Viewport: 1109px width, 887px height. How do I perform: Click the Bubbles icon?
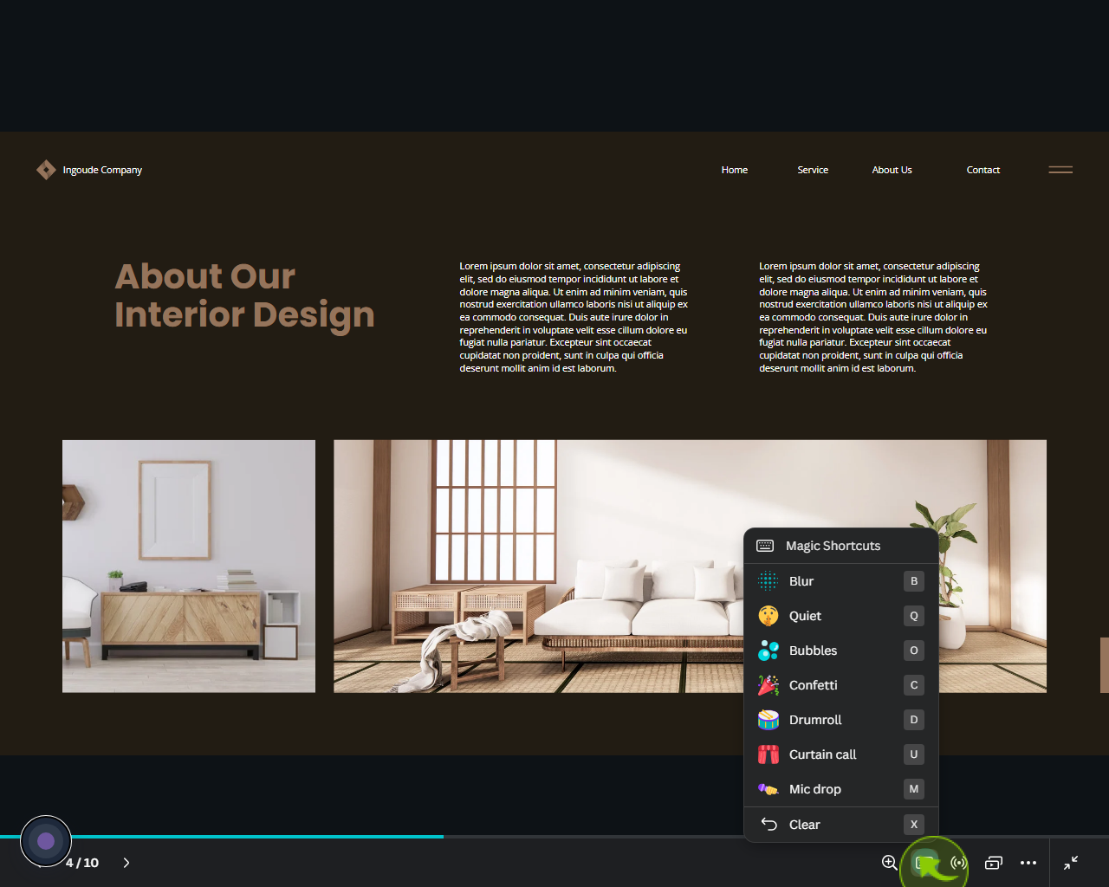click(769, 651)
